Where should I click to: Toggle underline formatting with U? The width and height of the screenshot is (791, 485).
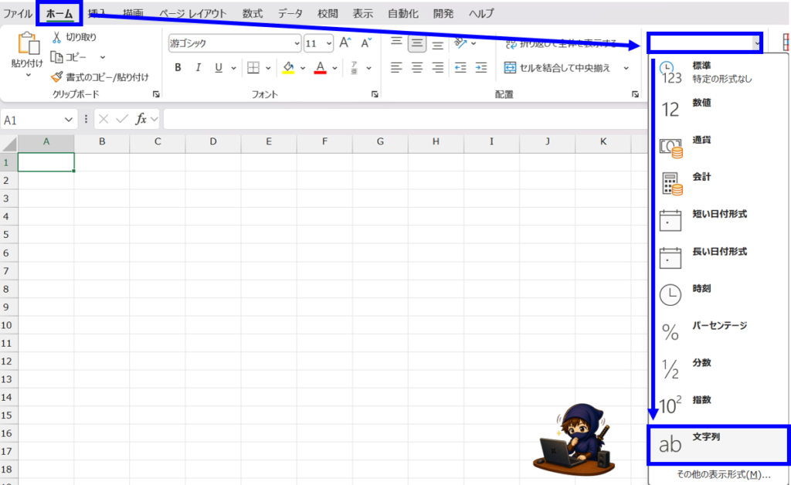tap(219, 67)
